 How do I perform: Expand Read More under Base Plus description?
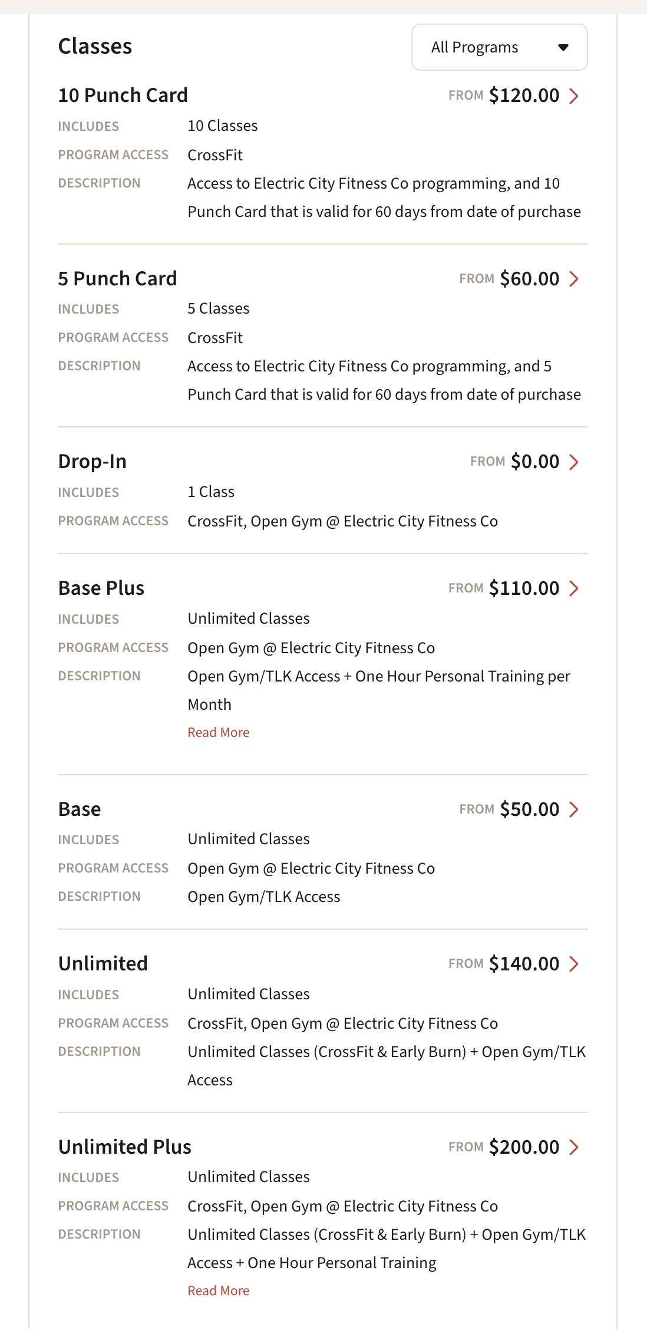219,732
